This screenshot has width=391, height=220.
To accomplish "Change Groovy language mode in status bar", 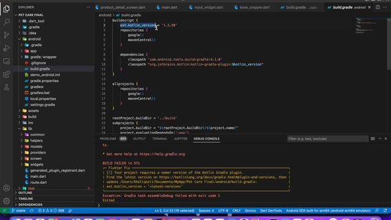I will pyautogui.click(x=250, y=210).
